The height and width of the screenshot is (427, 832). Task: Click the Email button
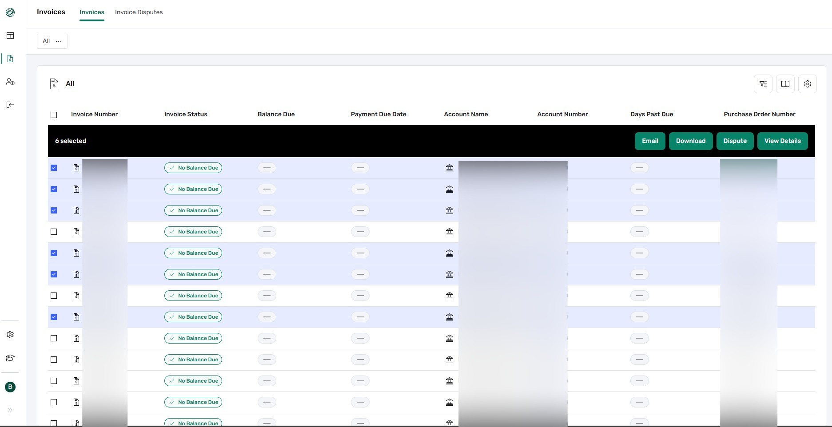(x=650, y=141)
